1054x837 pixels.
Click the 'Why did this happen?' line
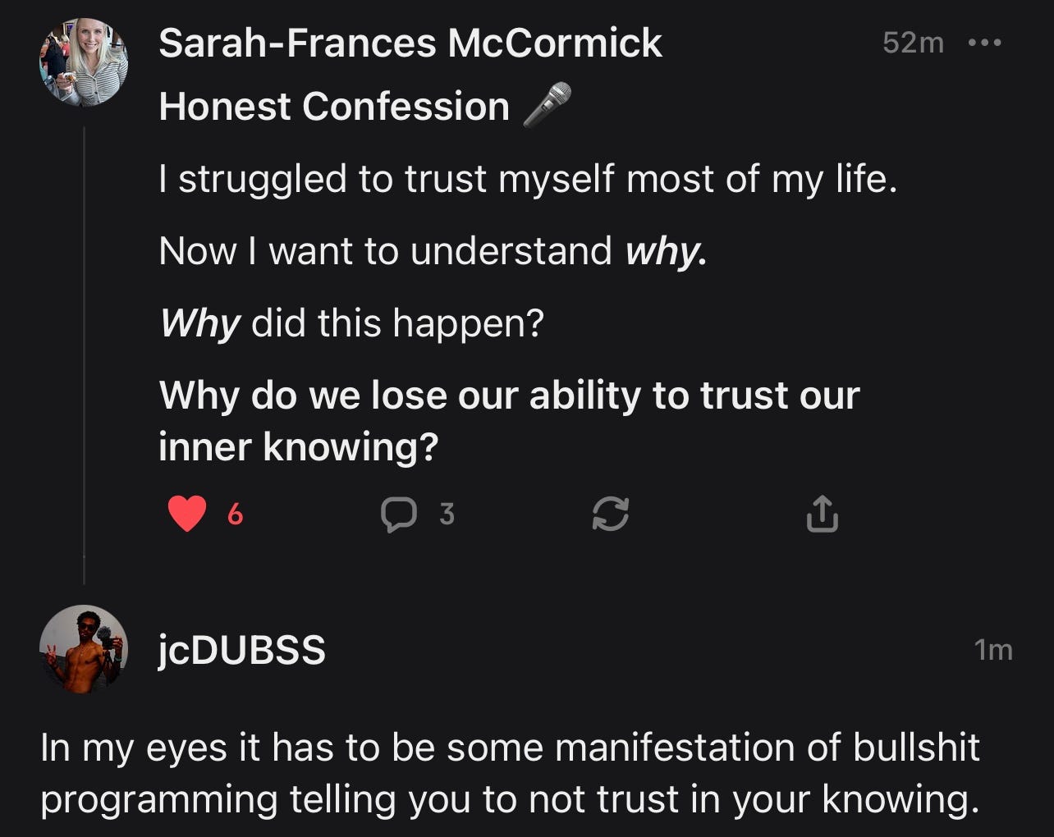coord(351,323)
